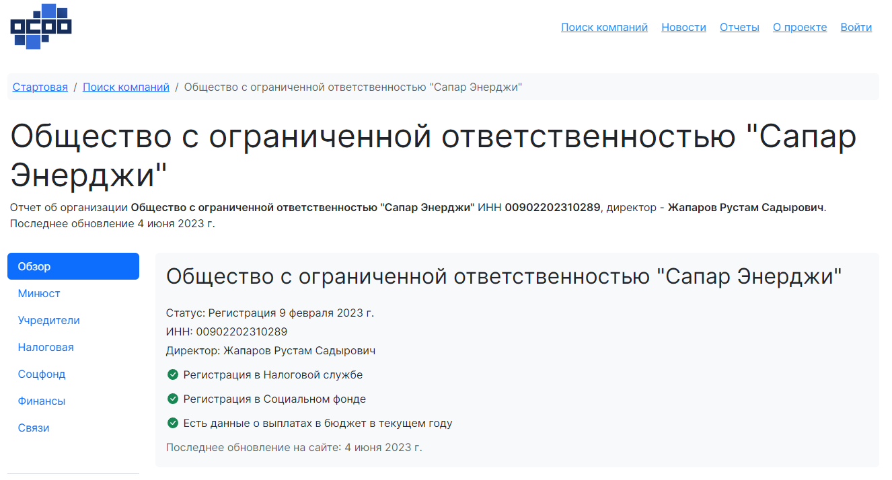Click director name Жапаров Рустам Садырович in card
This screenshot has width=892, height=480.
tap(299, 350)
